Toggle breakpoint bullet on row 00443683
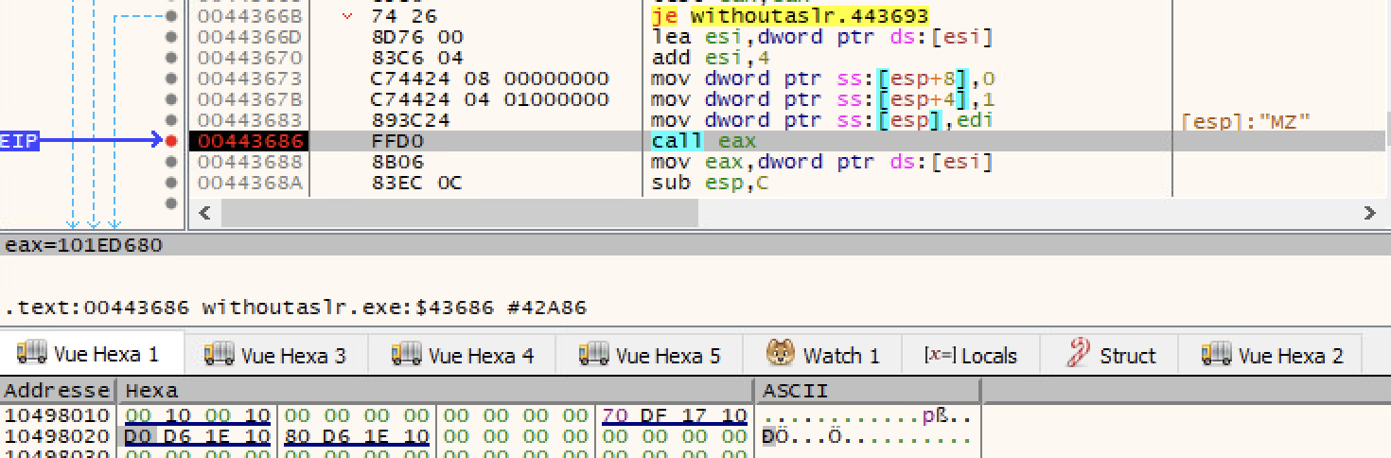 [x=171, y=120]
